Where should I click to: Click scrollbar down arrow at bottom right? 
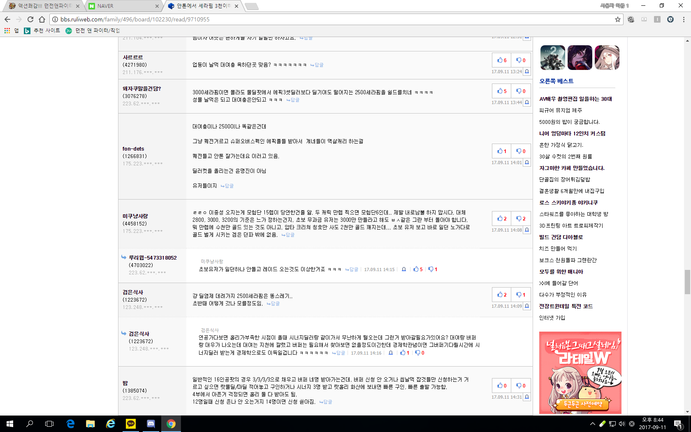coord(687,412)
